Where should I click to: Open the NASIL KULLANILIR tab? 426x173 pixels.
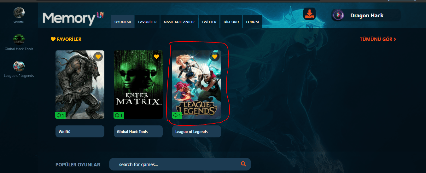click(x=179, y=21)
